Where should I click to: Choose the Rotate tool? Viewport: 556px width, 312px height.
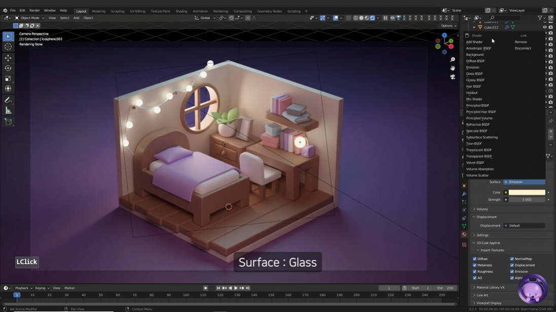[8, 68]
